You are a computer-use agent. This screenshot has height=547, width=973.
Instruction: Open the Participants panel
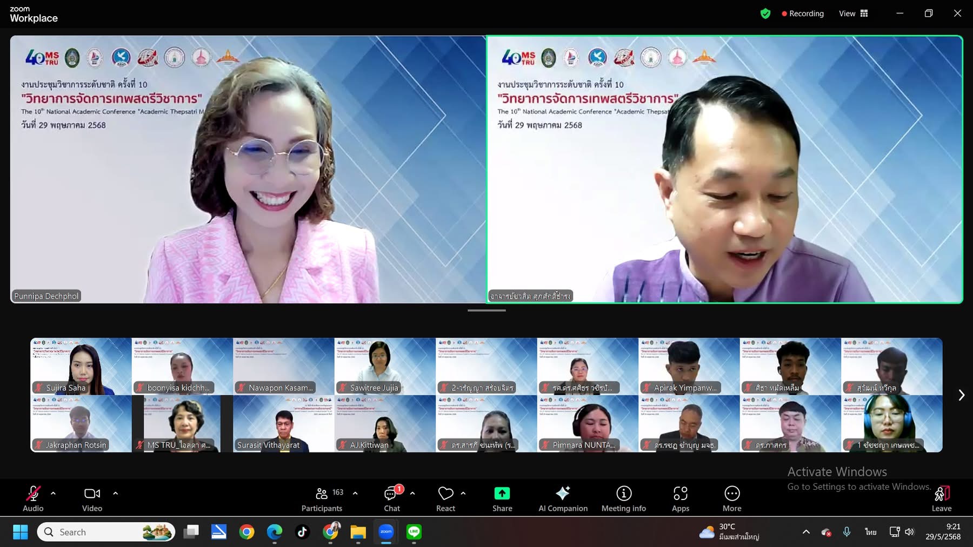point(322,499)
